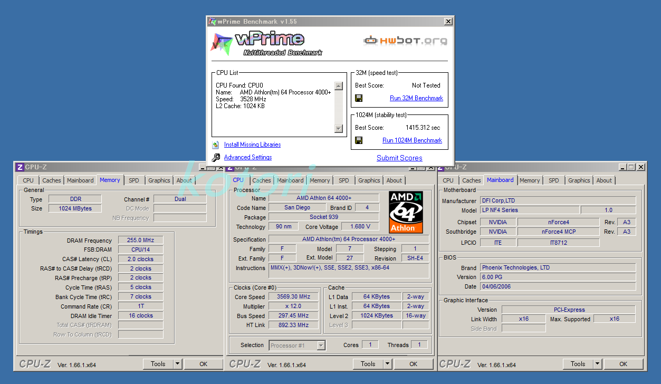Click the memory Size field 1024 MBytes
The image size is (661, 384).
pyautogui.click(x=76, y=208)
